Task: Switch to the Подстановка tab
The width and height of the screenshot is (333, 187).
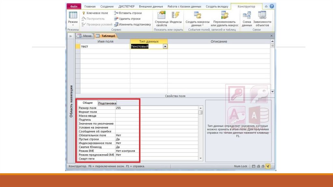Action: point(107,103)
